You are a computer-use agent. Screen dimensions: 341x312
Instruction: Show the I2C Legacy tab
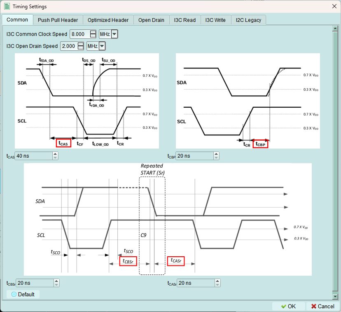coord(248,20)
